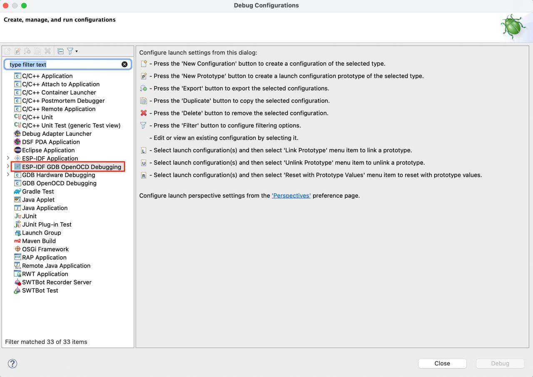This screenshot has height=377, width=533.
Task: Select ESP-IDF GDB OpenOCD Debugging item
Action: tap(71, 167)
